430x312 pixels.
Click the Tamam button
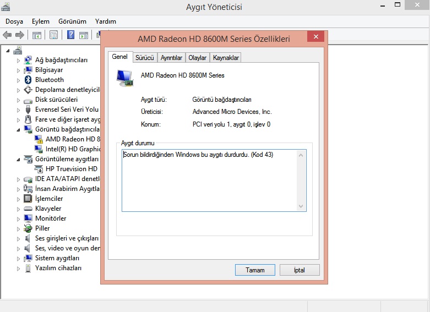click(255, 270)
